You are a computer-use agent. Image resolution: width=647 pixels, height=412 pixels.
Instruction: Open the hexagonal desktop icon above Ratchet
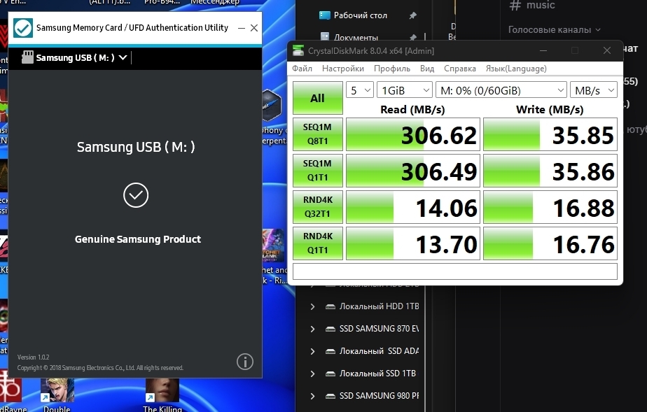272,105
